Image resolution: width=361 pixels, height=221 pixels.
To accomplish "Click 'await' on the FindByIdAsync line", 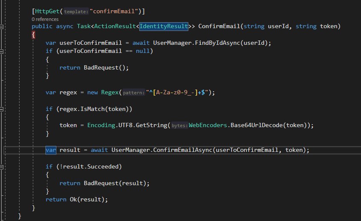I will 141,43.
